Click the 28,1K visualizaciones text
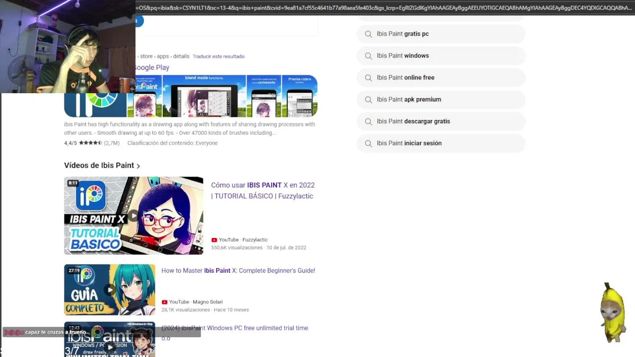 tap(186, 310)
